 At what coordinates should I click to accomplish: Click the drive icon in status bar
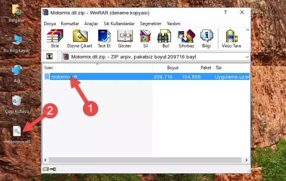tap(46, 169)
